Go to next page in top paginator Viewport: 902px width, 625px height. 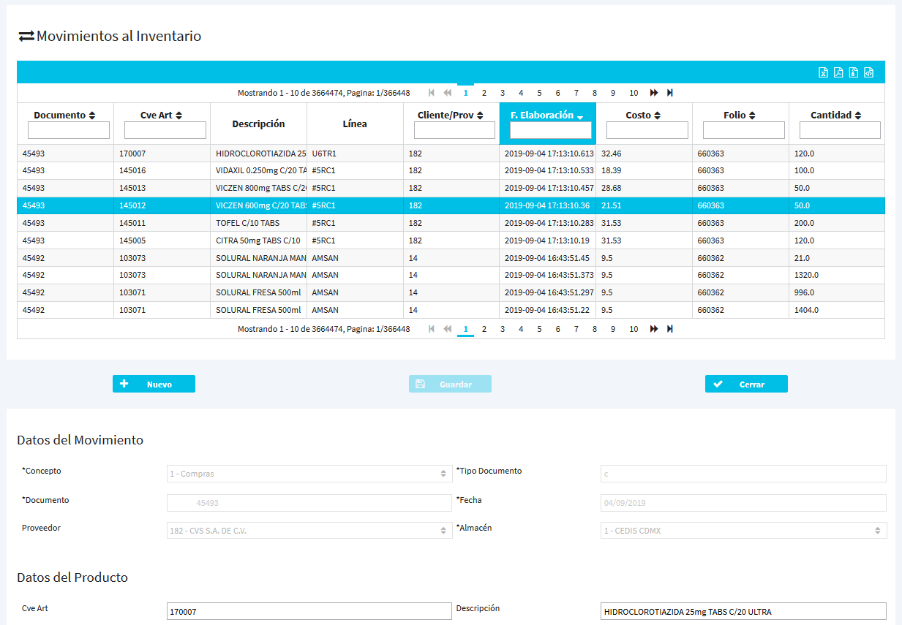[x=653, y=93]
